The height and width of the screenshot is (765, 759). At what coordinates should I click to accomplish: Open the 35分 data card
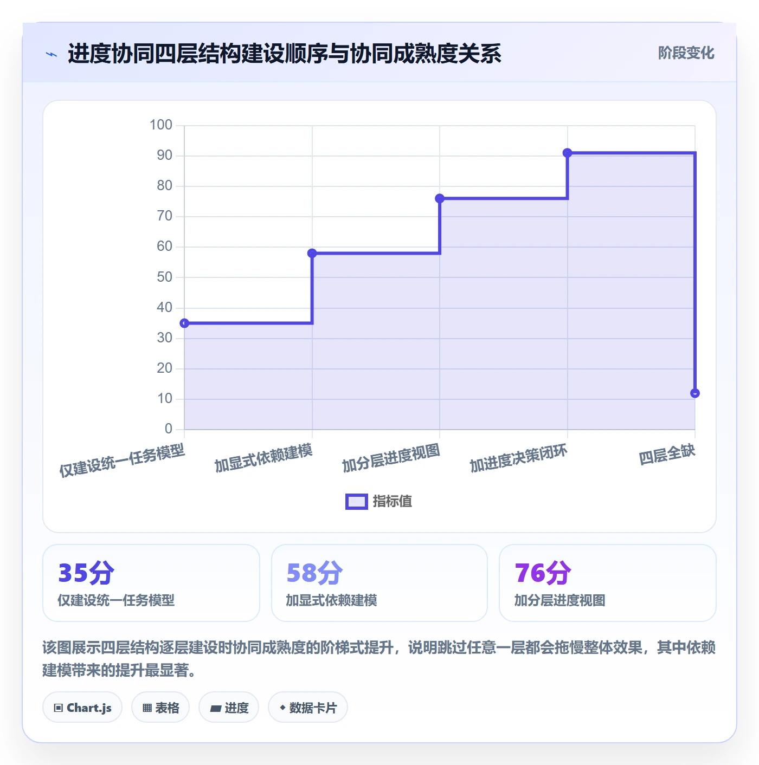pos(151,583)
